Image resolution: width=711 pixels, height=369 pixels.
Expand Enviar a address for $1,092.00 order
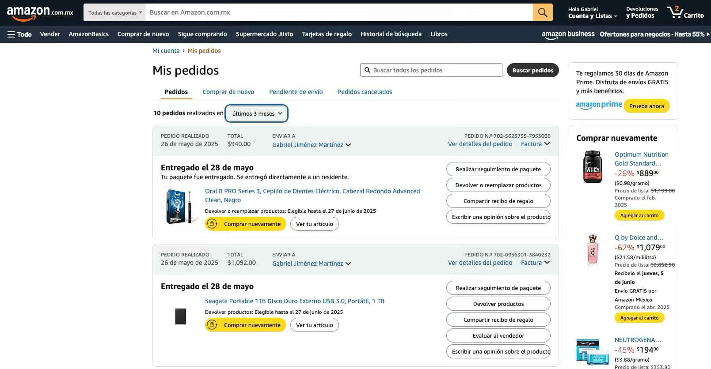point(312,264)
